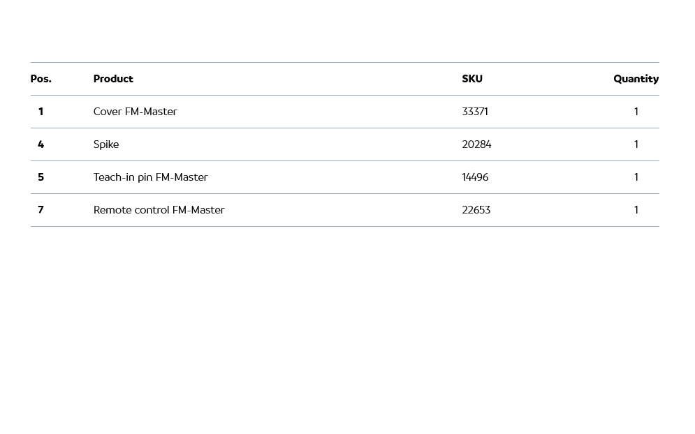Click SKU number 22653
695x434 pixels.
(476, 210)
